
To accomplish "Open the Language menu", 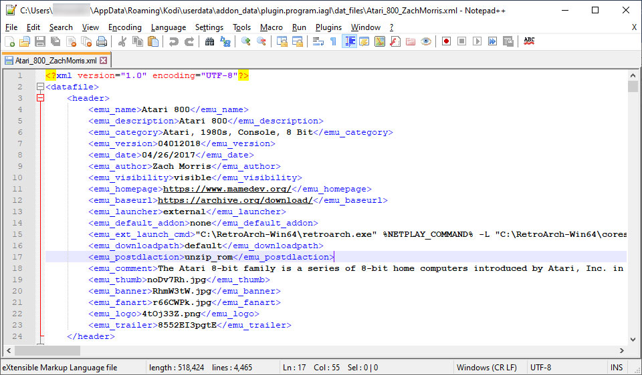I will (x=169, y=27).
